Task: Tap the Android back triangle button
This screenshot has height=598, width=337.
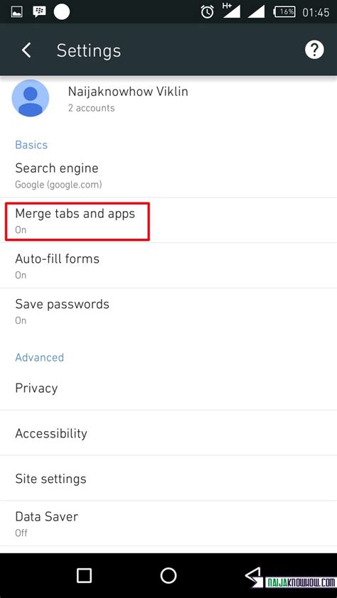Action: point(253,577)
